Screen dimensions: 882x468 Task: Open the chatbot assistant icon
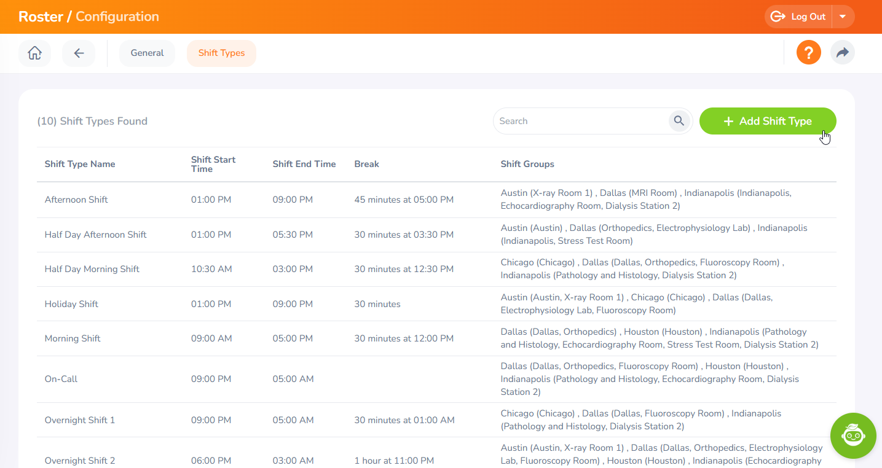coord(852,435)
